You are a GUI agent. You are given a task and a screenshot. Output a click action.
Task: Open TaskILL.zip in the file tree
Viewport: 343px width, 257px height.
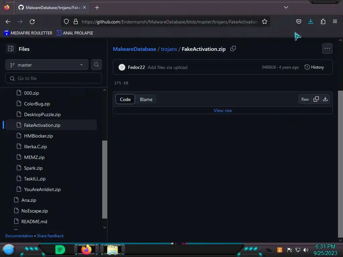tap(35, 179)
